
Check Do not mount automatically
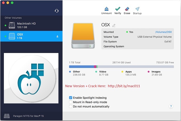(x=71, y=107)
